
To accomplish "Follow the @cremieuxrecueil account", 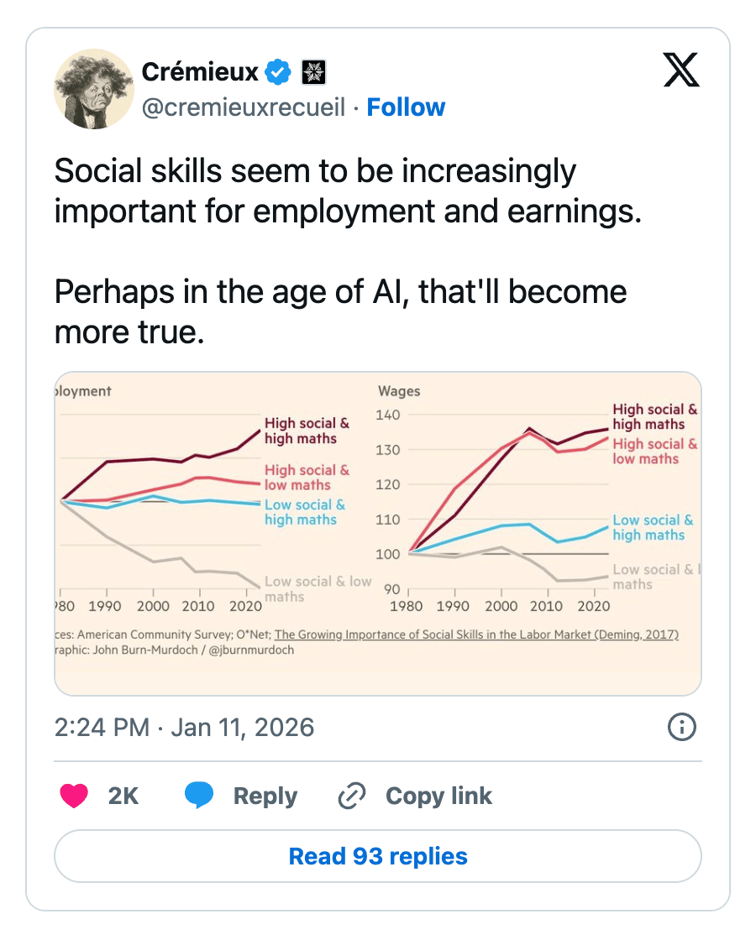I will click(406, 107).
